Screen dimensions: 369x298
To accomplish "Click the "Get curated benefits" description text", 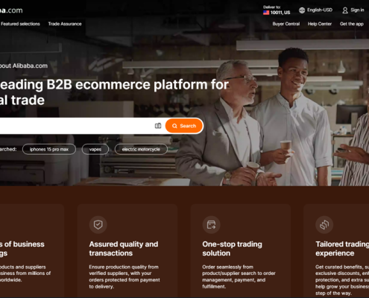I will coord(342,280).
